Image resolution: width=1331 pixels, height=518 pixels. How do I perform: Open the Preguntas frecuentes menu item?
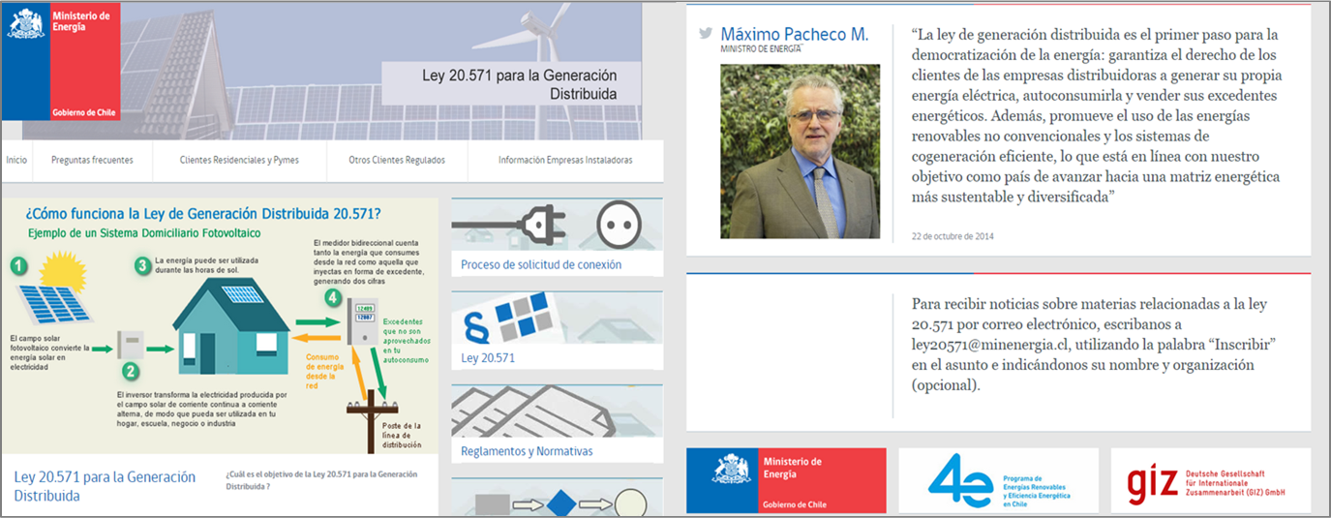tap(92, 161)
